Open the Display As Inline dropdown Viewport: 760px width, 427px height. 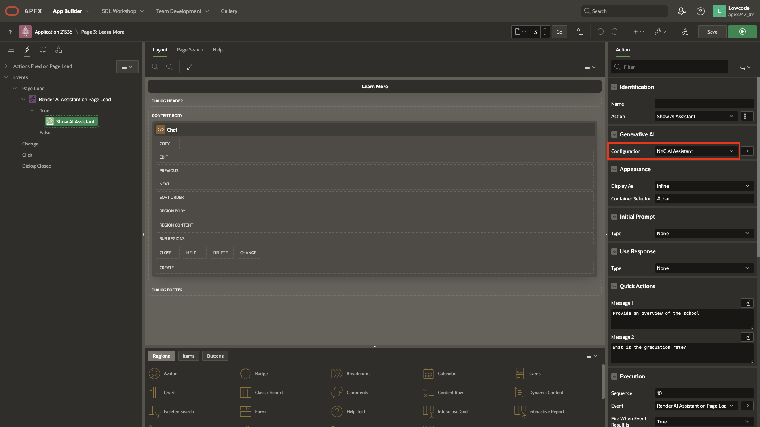coord(703,186)
